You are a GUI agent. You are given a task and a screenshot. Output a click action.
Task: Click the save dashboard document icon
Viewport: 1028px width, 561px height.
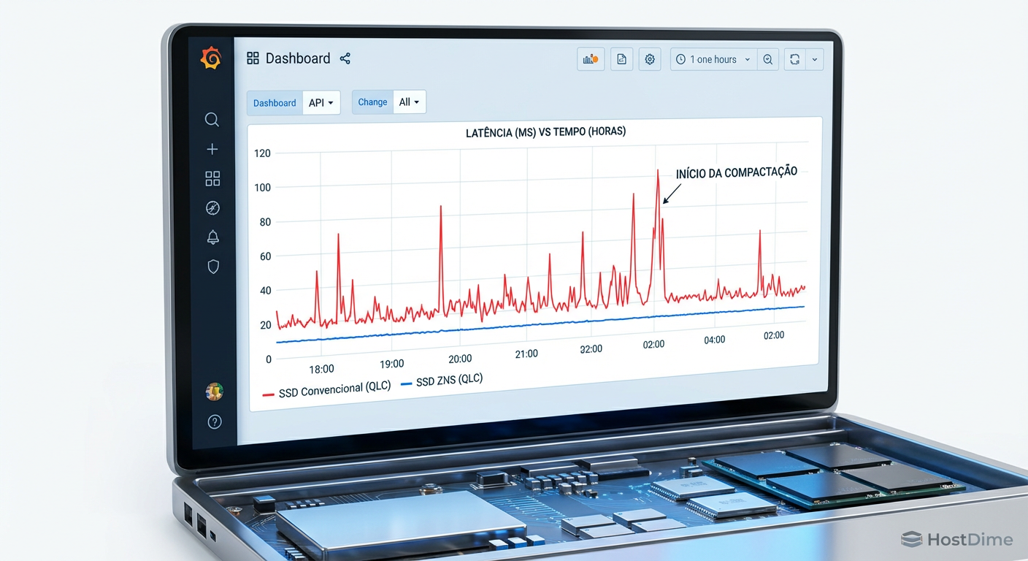[x=621, y=59]
